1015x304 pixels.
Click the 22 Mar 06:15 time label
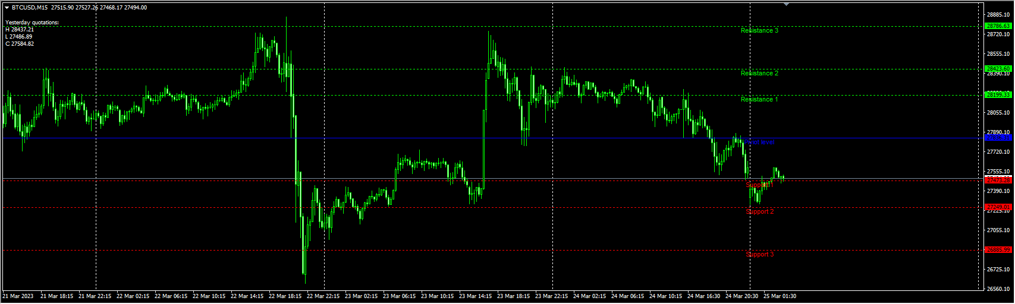[171, 296]
